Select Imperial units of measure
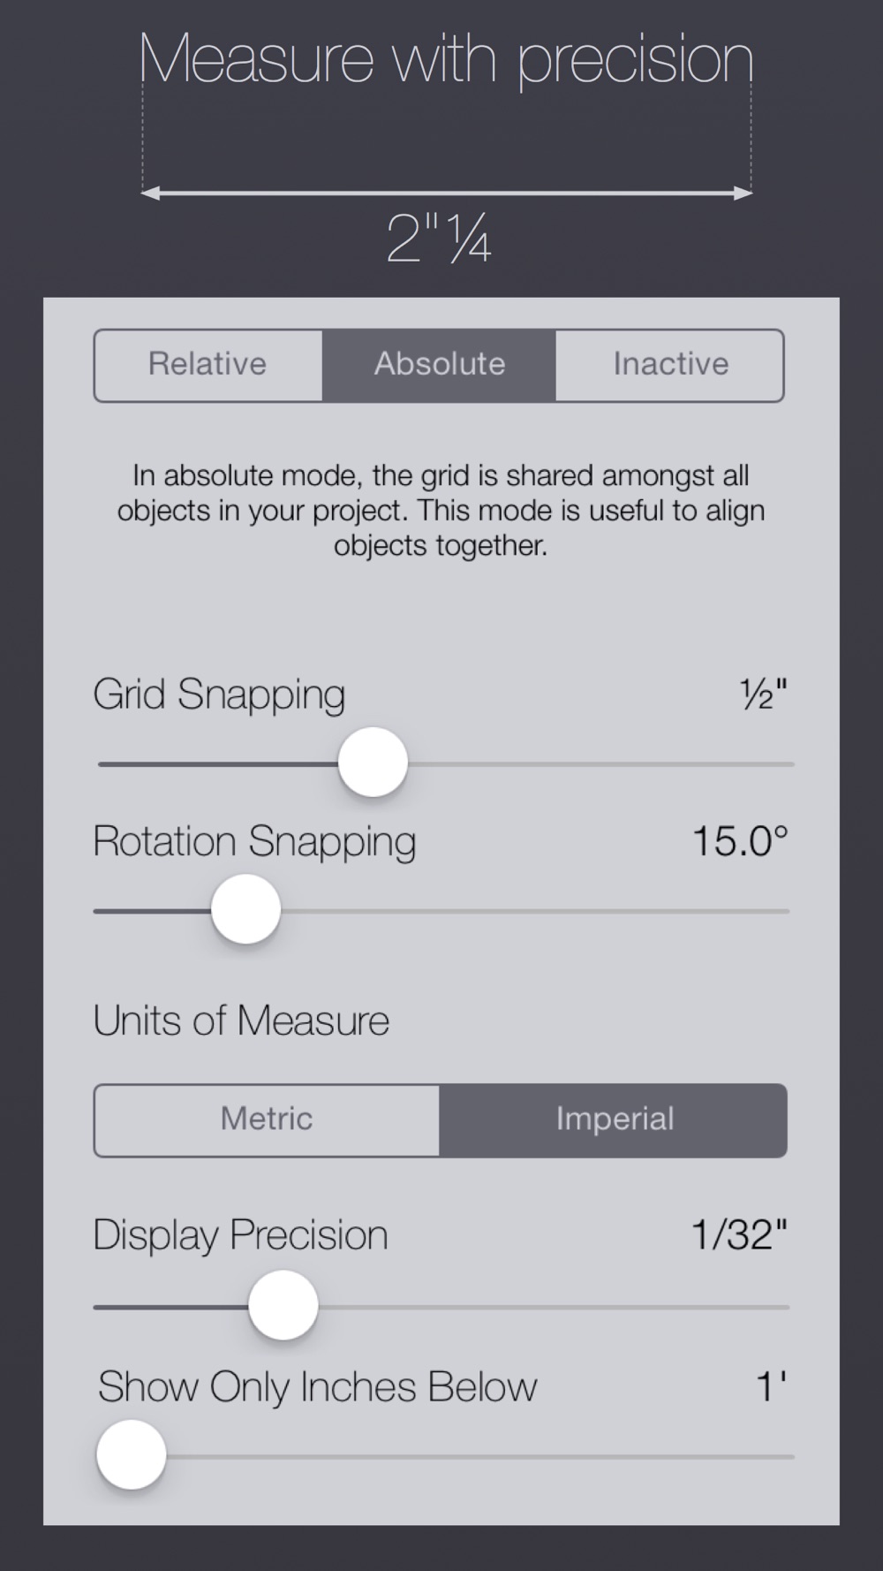Viewport: 883px width, 1571px height. [614, 1119]
